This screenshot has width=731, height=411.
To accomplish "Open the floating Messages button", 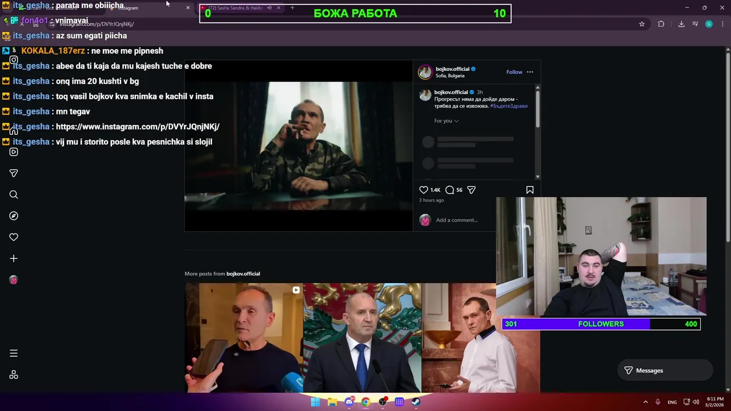I will (x=665, y=370).
